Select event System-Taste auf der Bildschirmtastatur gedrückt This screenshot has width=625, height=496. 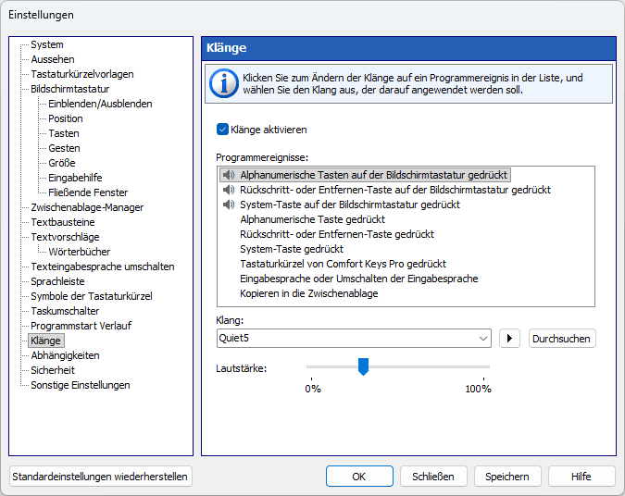350,205
